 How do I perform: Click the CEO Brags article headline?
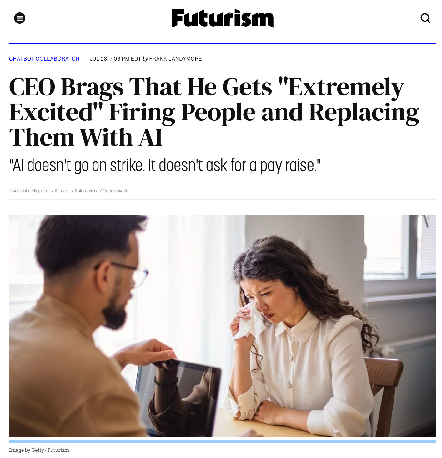[x=214, y=112]
